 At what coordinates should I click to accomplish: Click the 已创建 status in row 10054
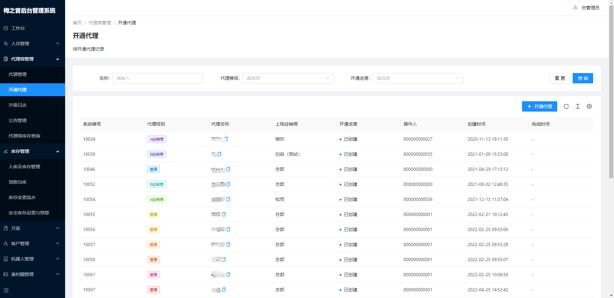point(348,199)
